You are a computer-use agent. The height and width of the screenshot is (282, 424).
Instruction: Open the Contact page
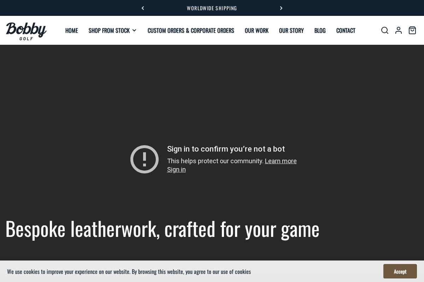[346, 30]
